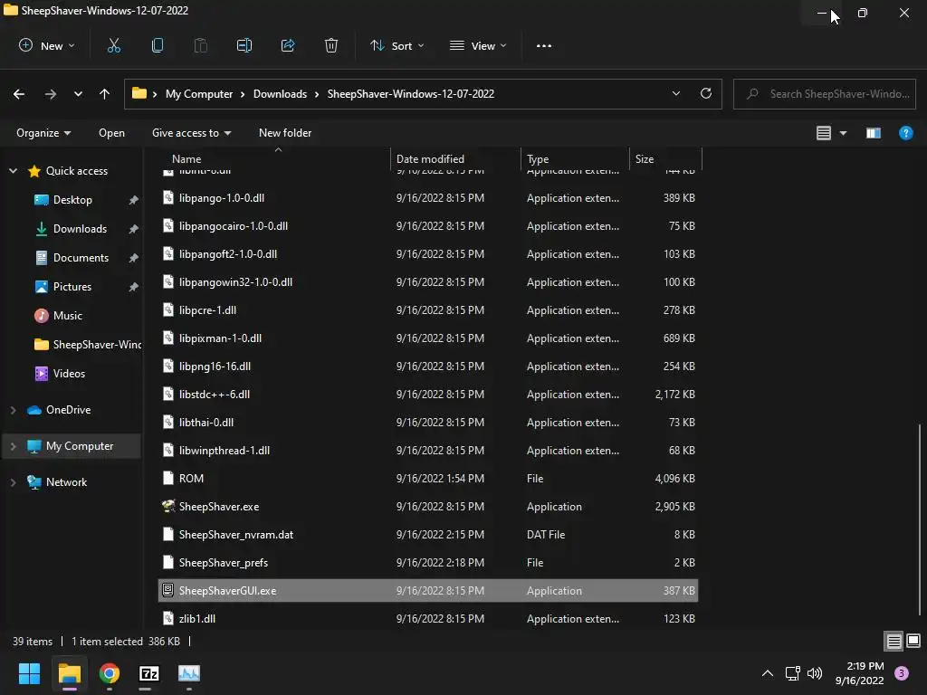Viewport: 927px width, 695px height.
Task: Collapse the Quick access tree
Action: tap(13, 171)
